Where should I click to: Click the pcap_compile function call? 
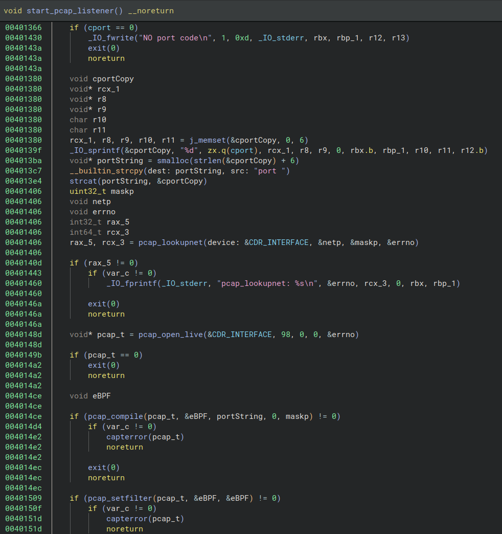(x=116, y=416)
